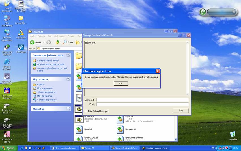Viewport: 241px width, 151px height.
Task: Open the Правка menu
Action: (x=41, y=36)
